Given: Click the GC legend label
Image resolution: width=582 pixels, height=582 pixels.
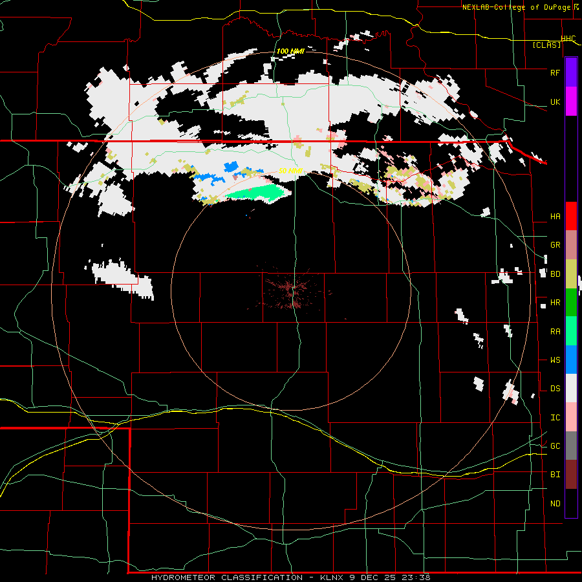Looking at the screenshot, I should (x=555, y=446).
